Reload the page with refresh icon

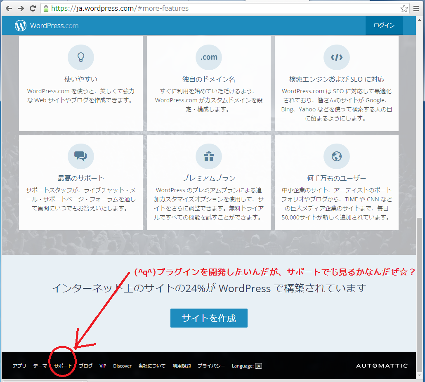[33, 8]
